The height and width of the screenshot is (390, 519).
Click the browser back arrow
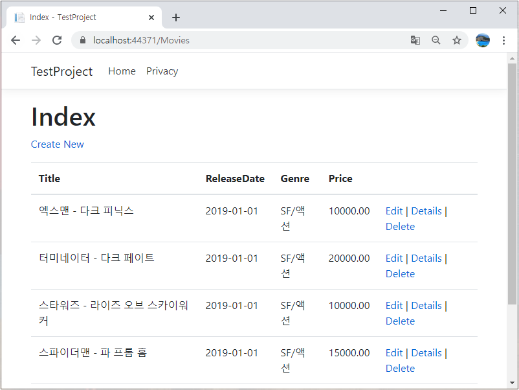tap(16, 40)
